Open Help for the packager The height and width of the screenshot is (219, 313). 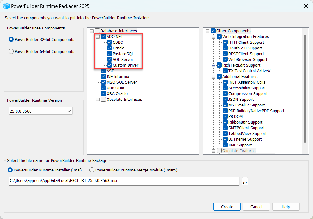286,207
